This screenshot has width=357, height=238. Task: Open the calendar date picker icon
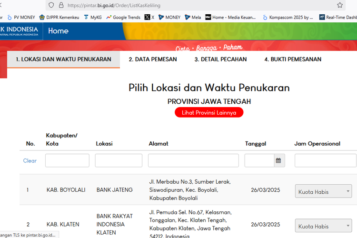point(278,161)
